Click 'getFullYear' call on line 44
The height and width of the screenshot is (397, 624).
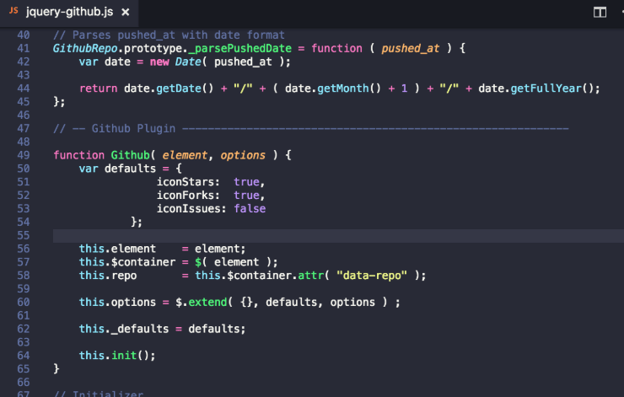[x=546, y=89]
